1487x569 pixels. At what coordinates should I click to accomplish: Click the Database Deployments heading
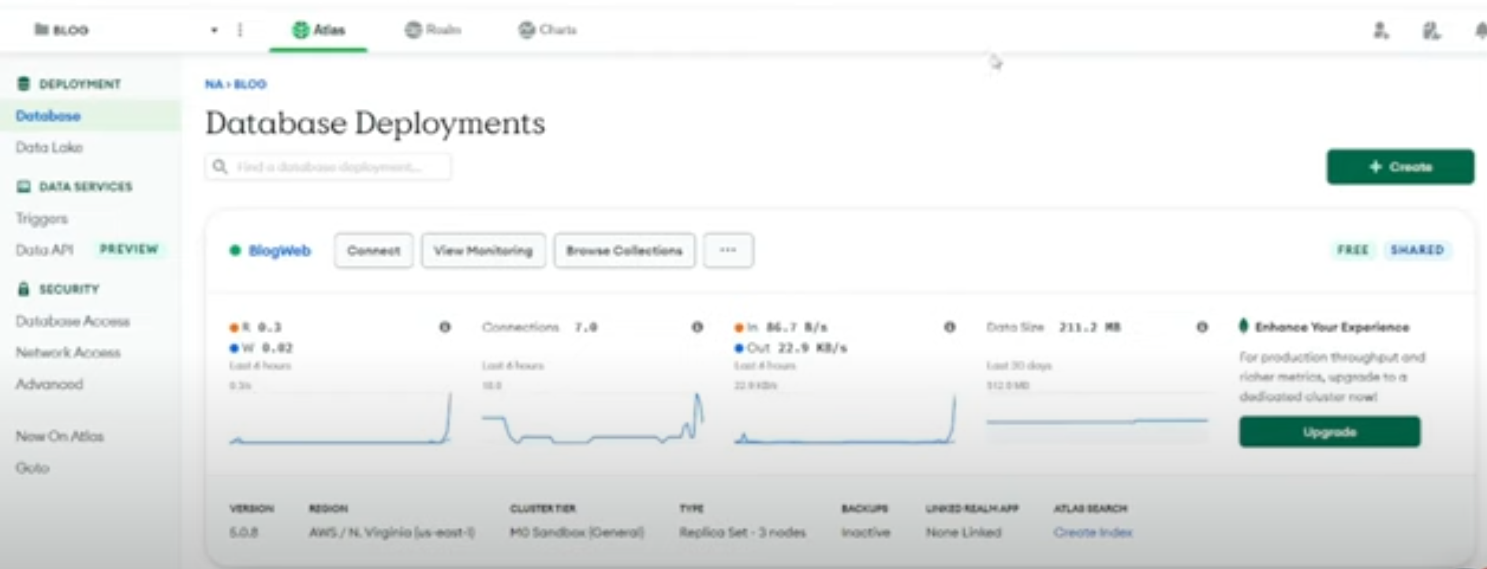(375, 123)
